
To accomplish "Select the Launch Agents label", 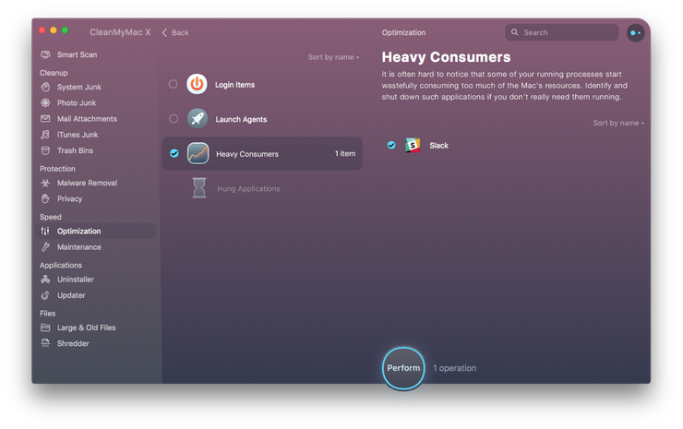I will click(x=241, y=119).
